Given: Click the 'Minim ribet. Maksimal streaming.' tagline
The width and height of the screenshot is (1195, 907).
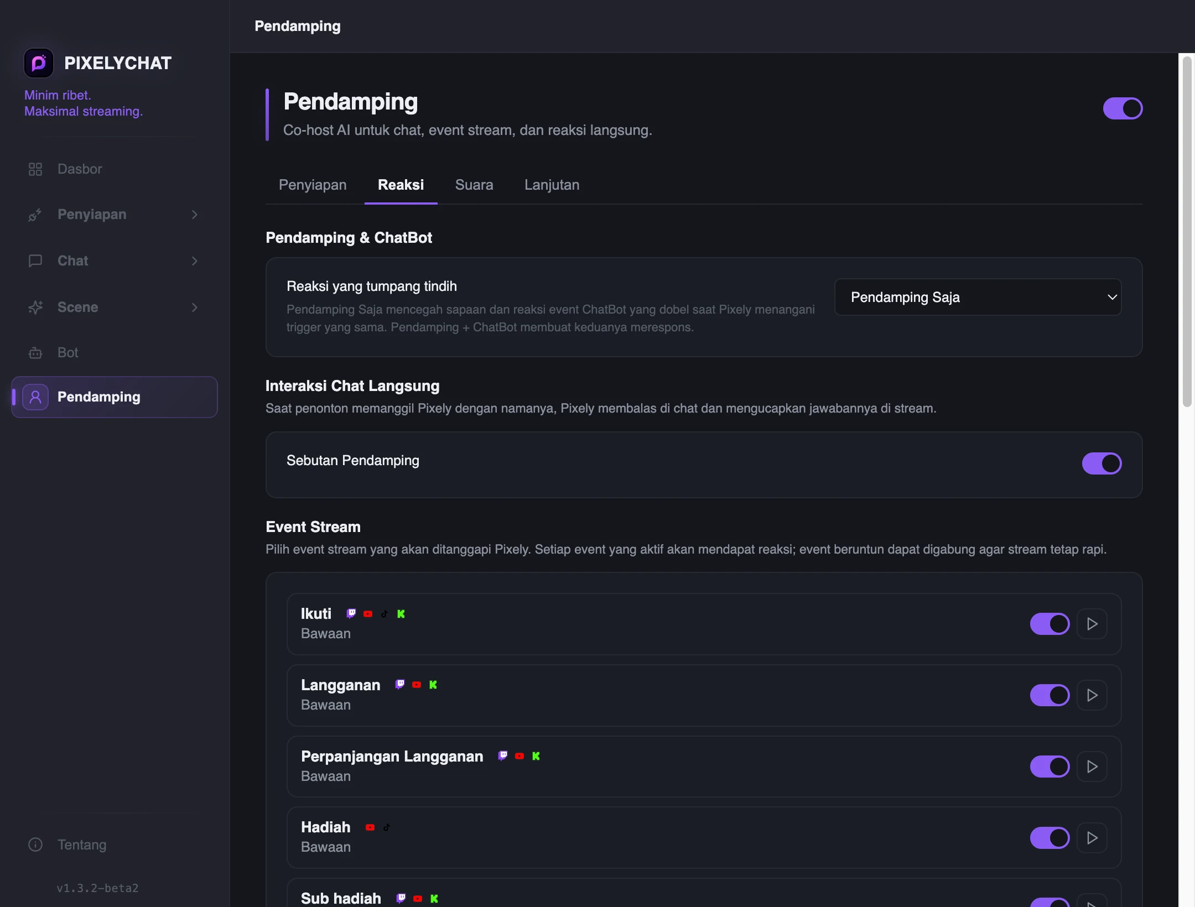Looking at the screenshot, I should pyautogui.click(x=84, y=103).
